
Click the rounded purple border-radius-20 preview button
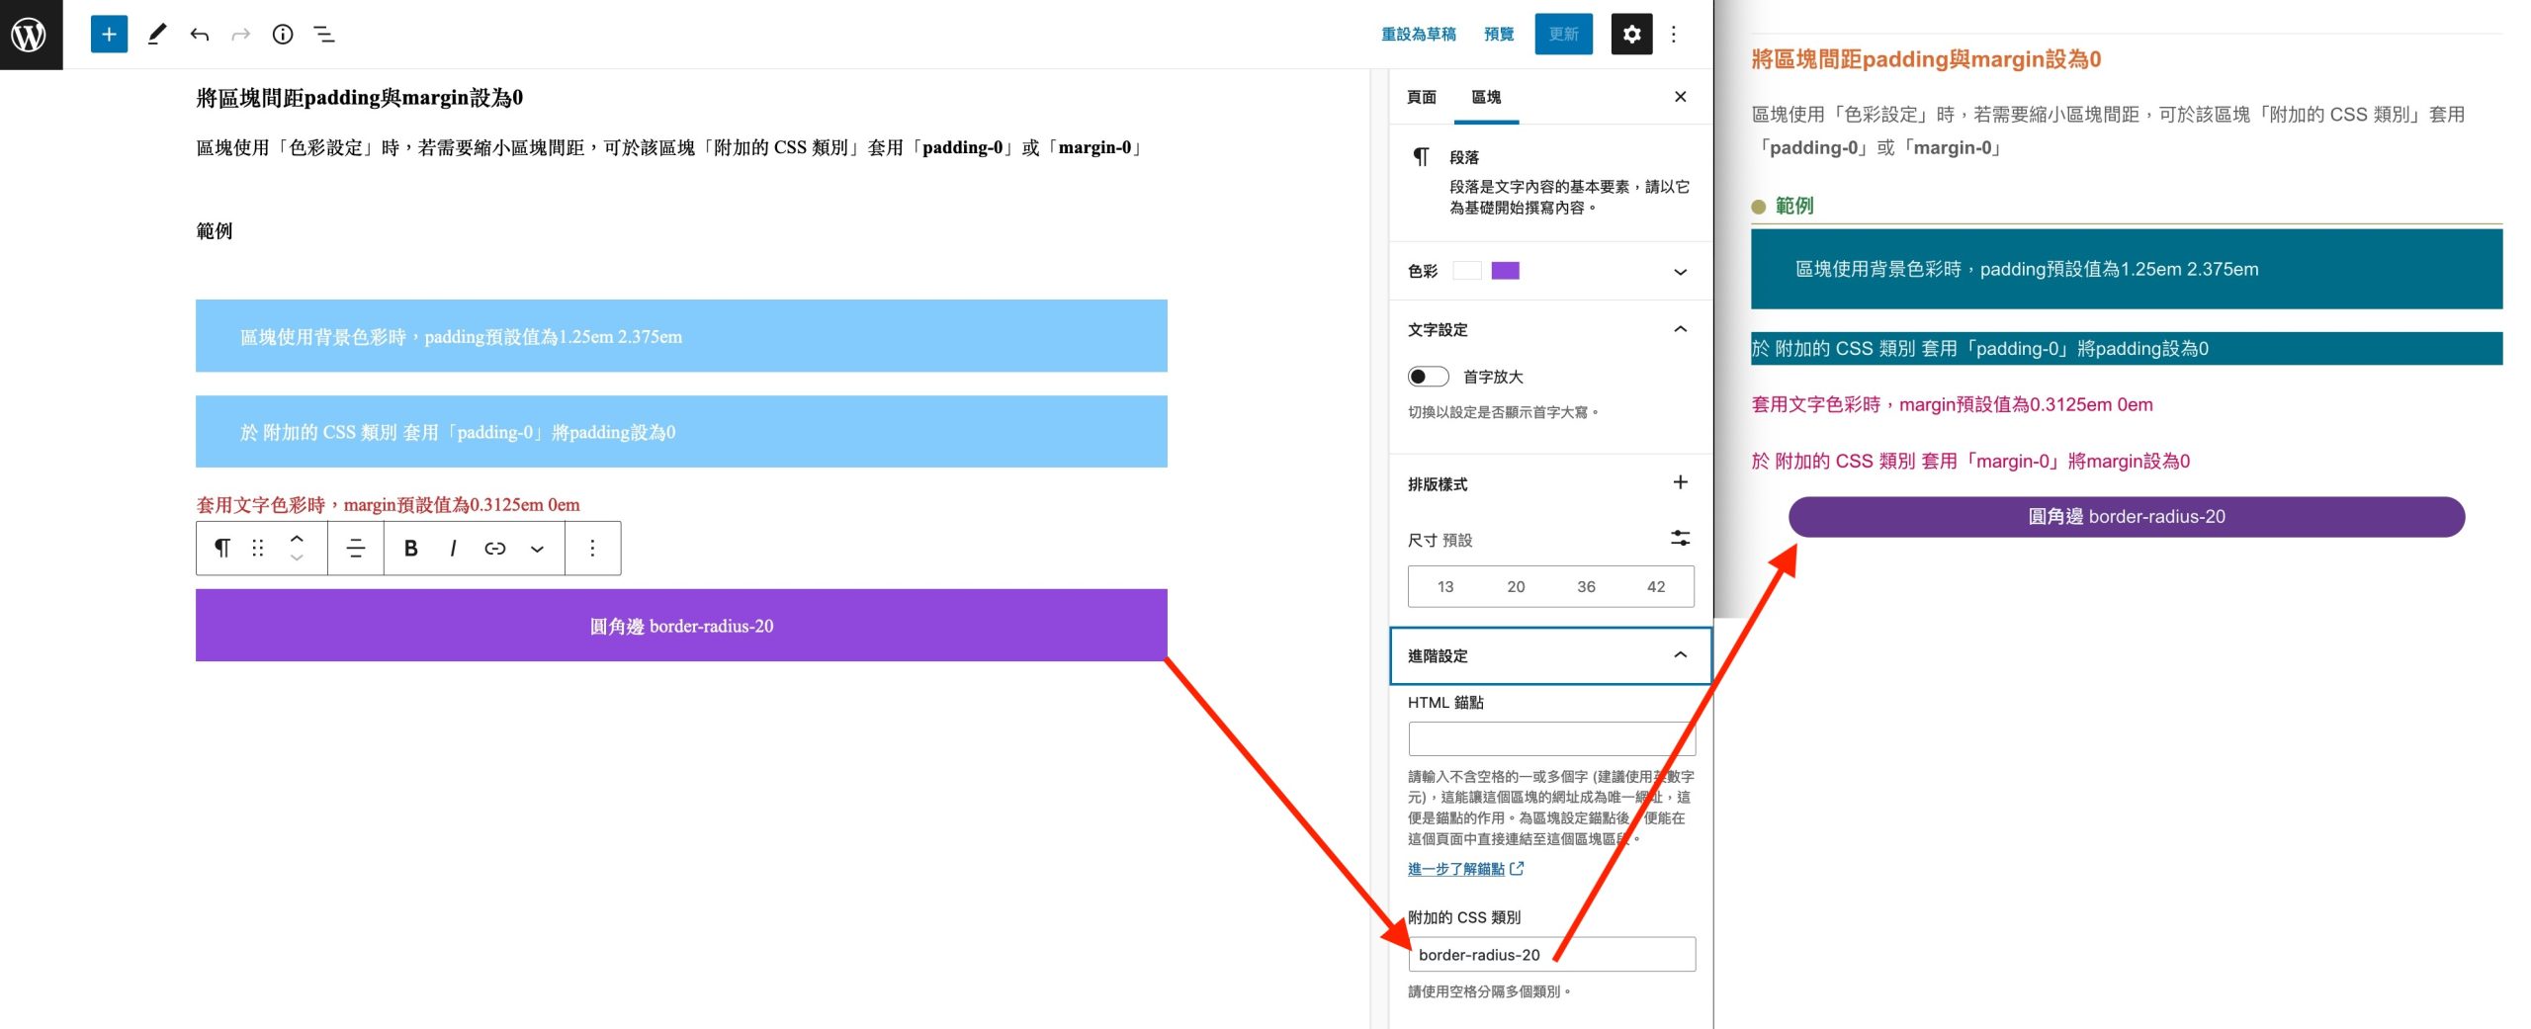pyautogui.click(x=2126, y=517)
